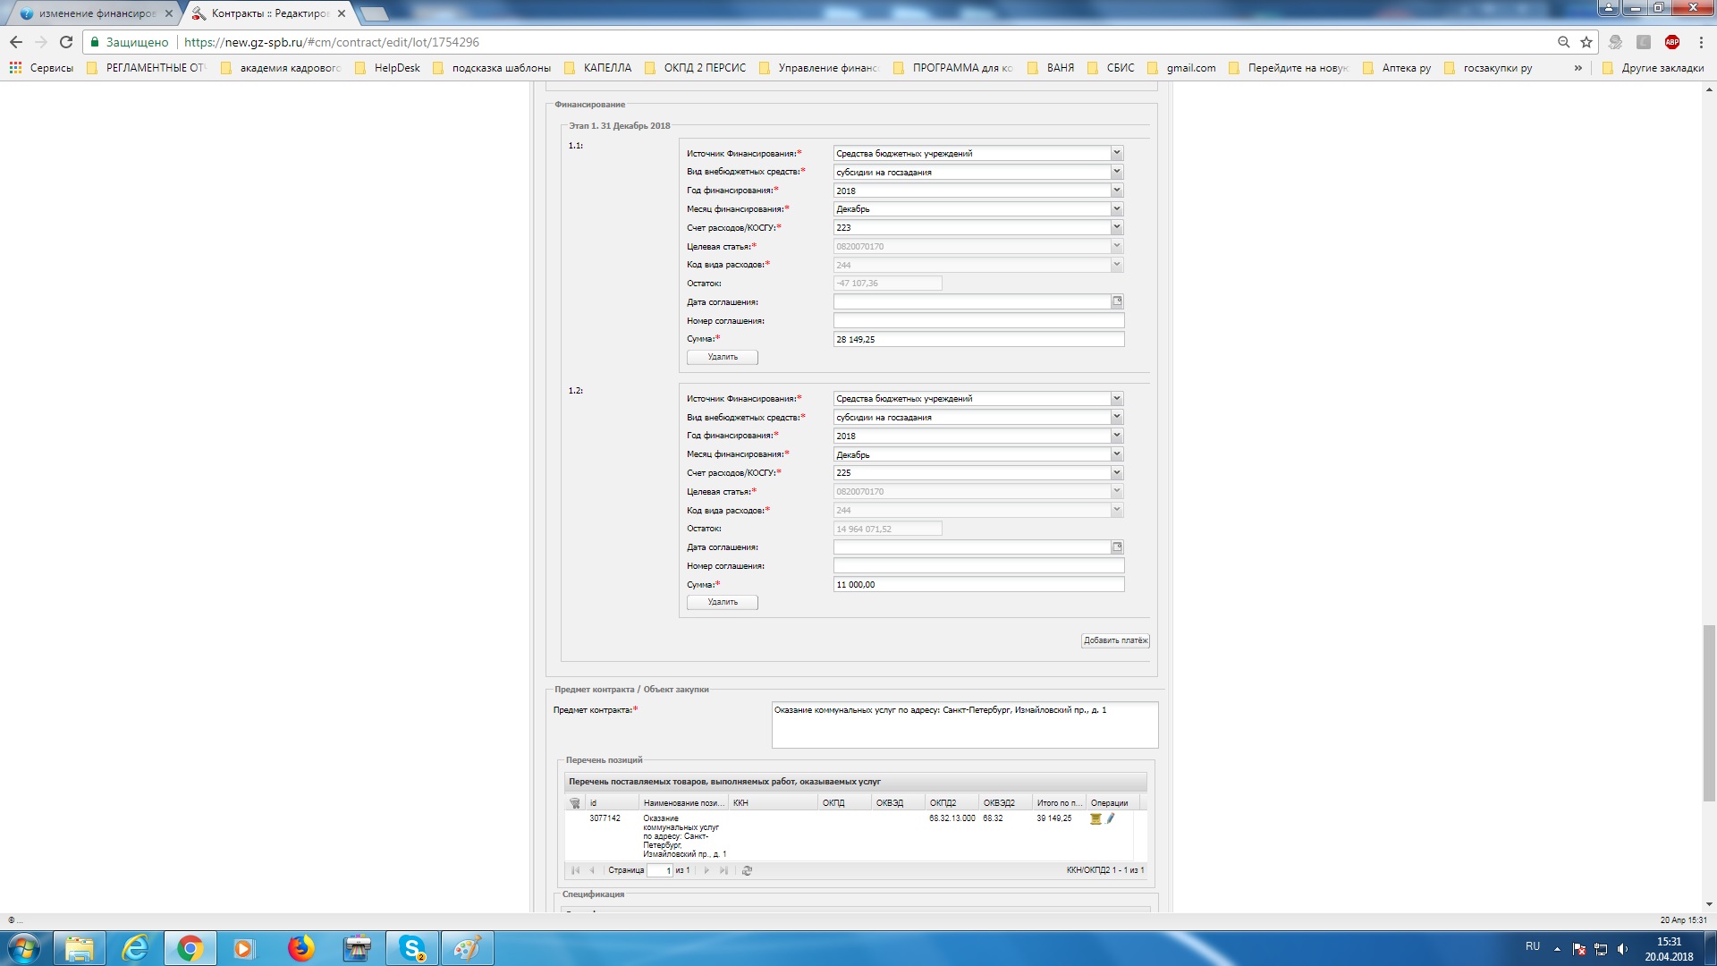The image size is (1717, 966).
Task: Open calendar picker for Дата соглашения in block 1.2
Action: point(1117,547)
